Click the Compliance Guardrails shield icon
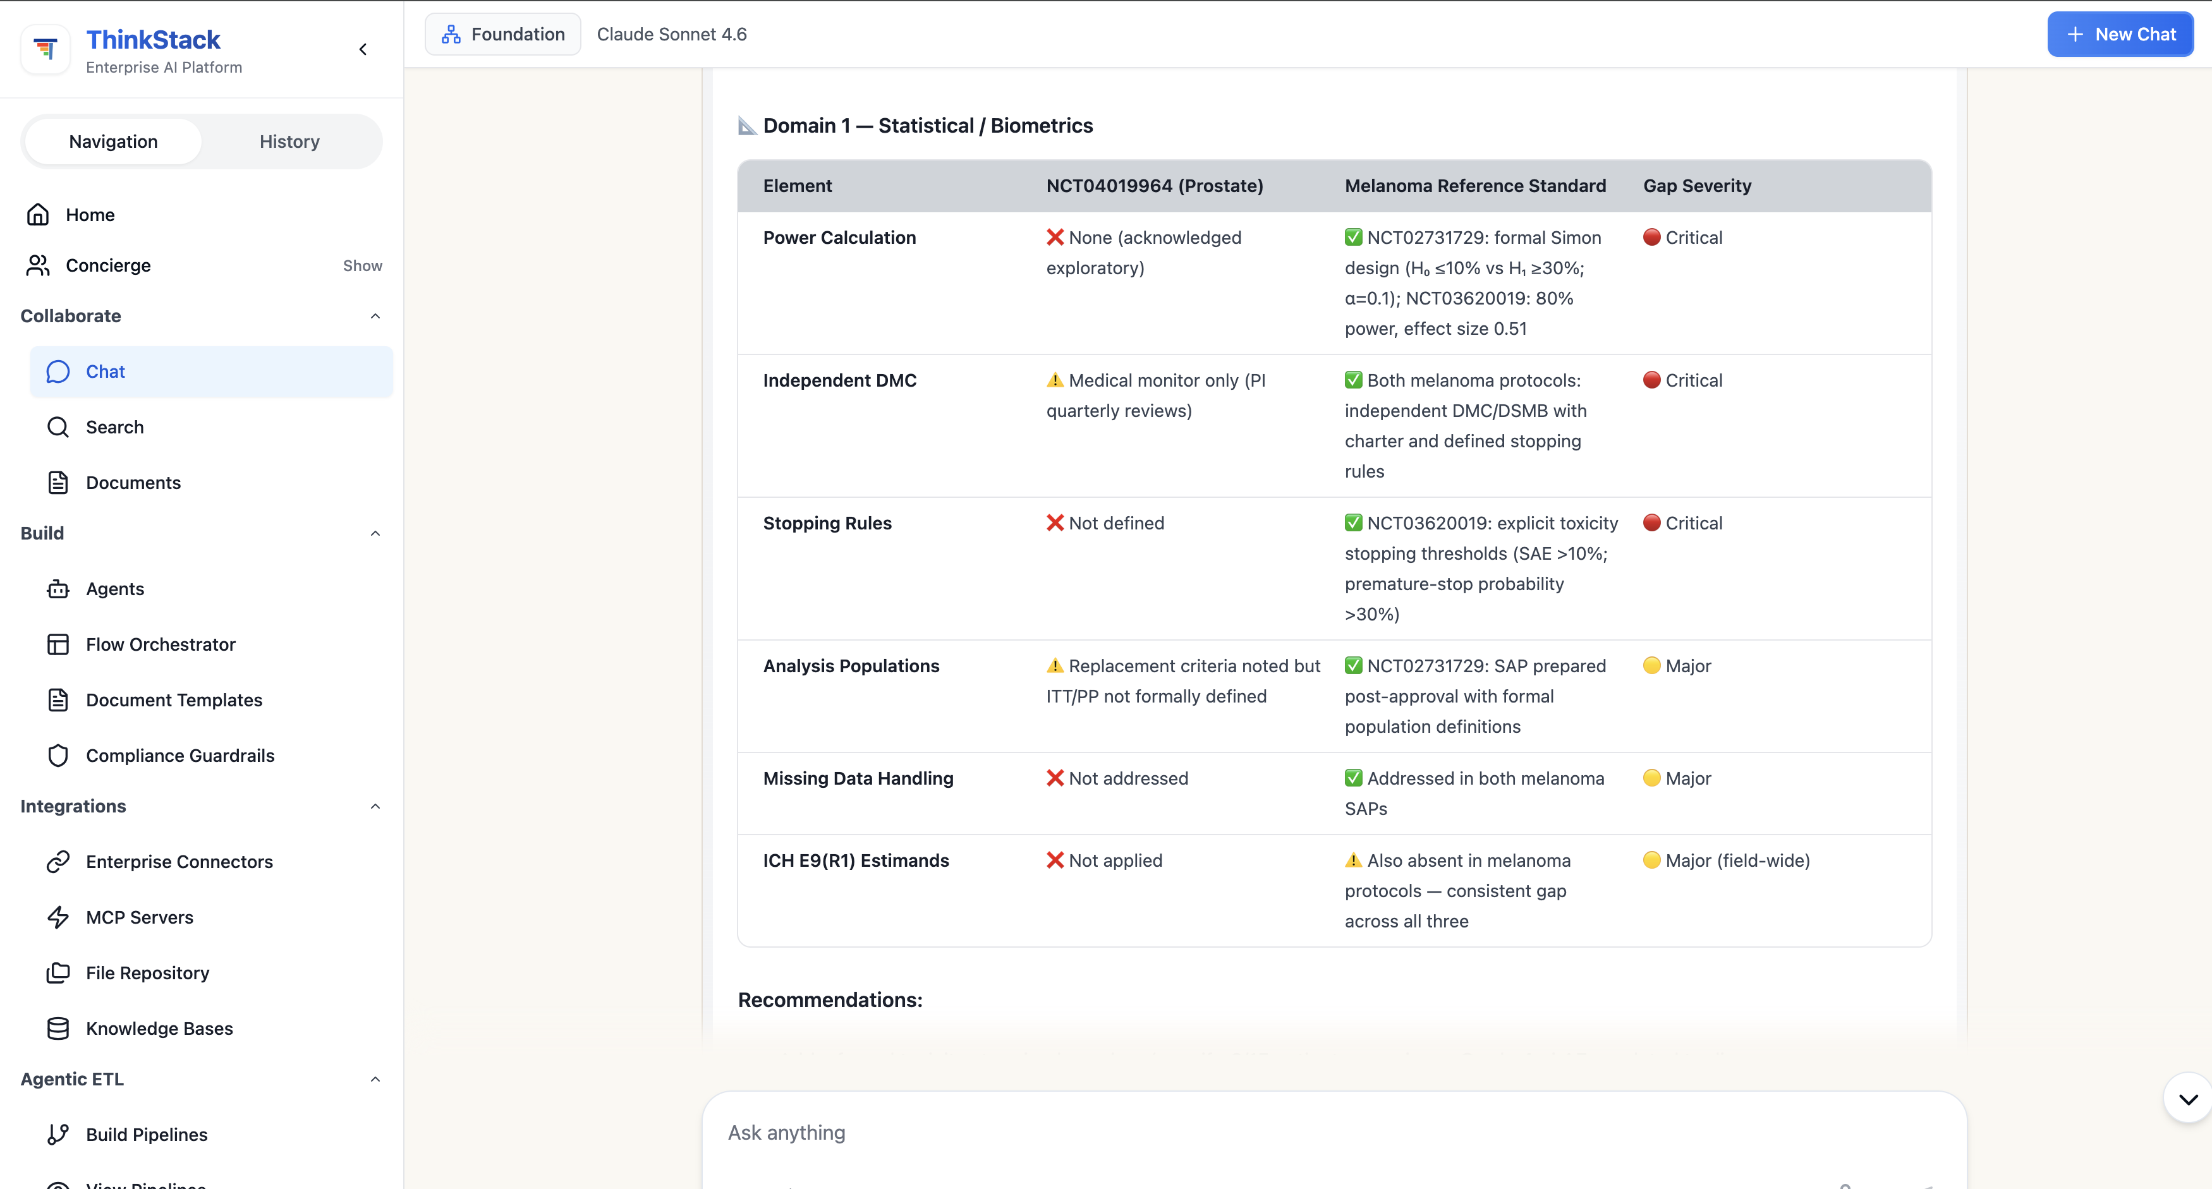2212x1189 pixels. (58, 756)
